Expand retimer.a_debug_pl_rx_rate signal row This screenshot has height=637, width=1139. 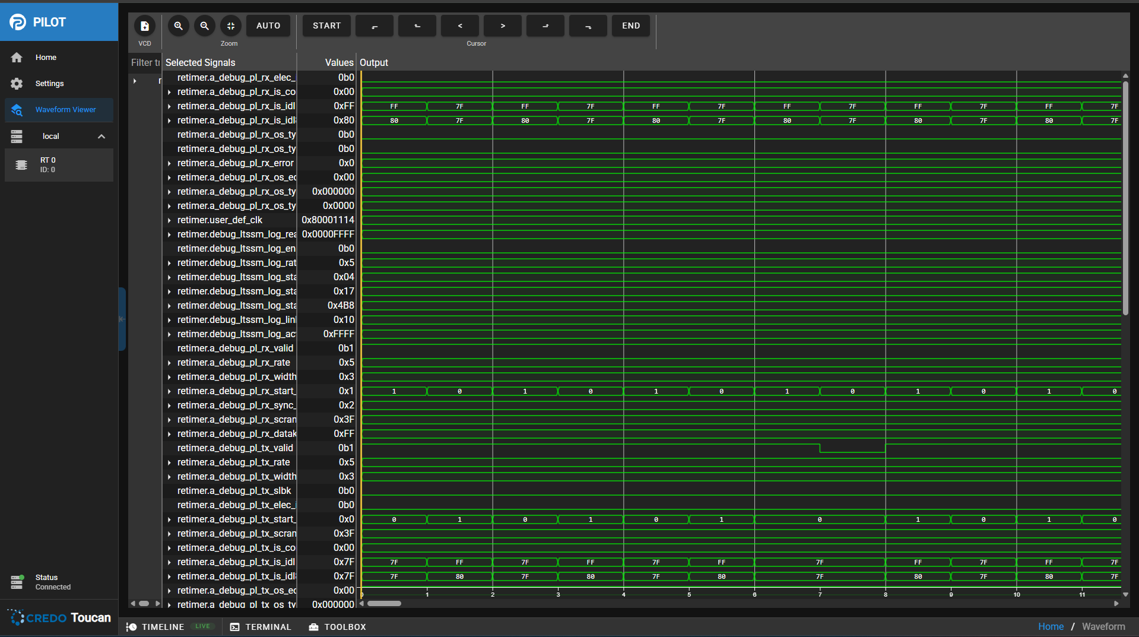(x=169, y=363)
